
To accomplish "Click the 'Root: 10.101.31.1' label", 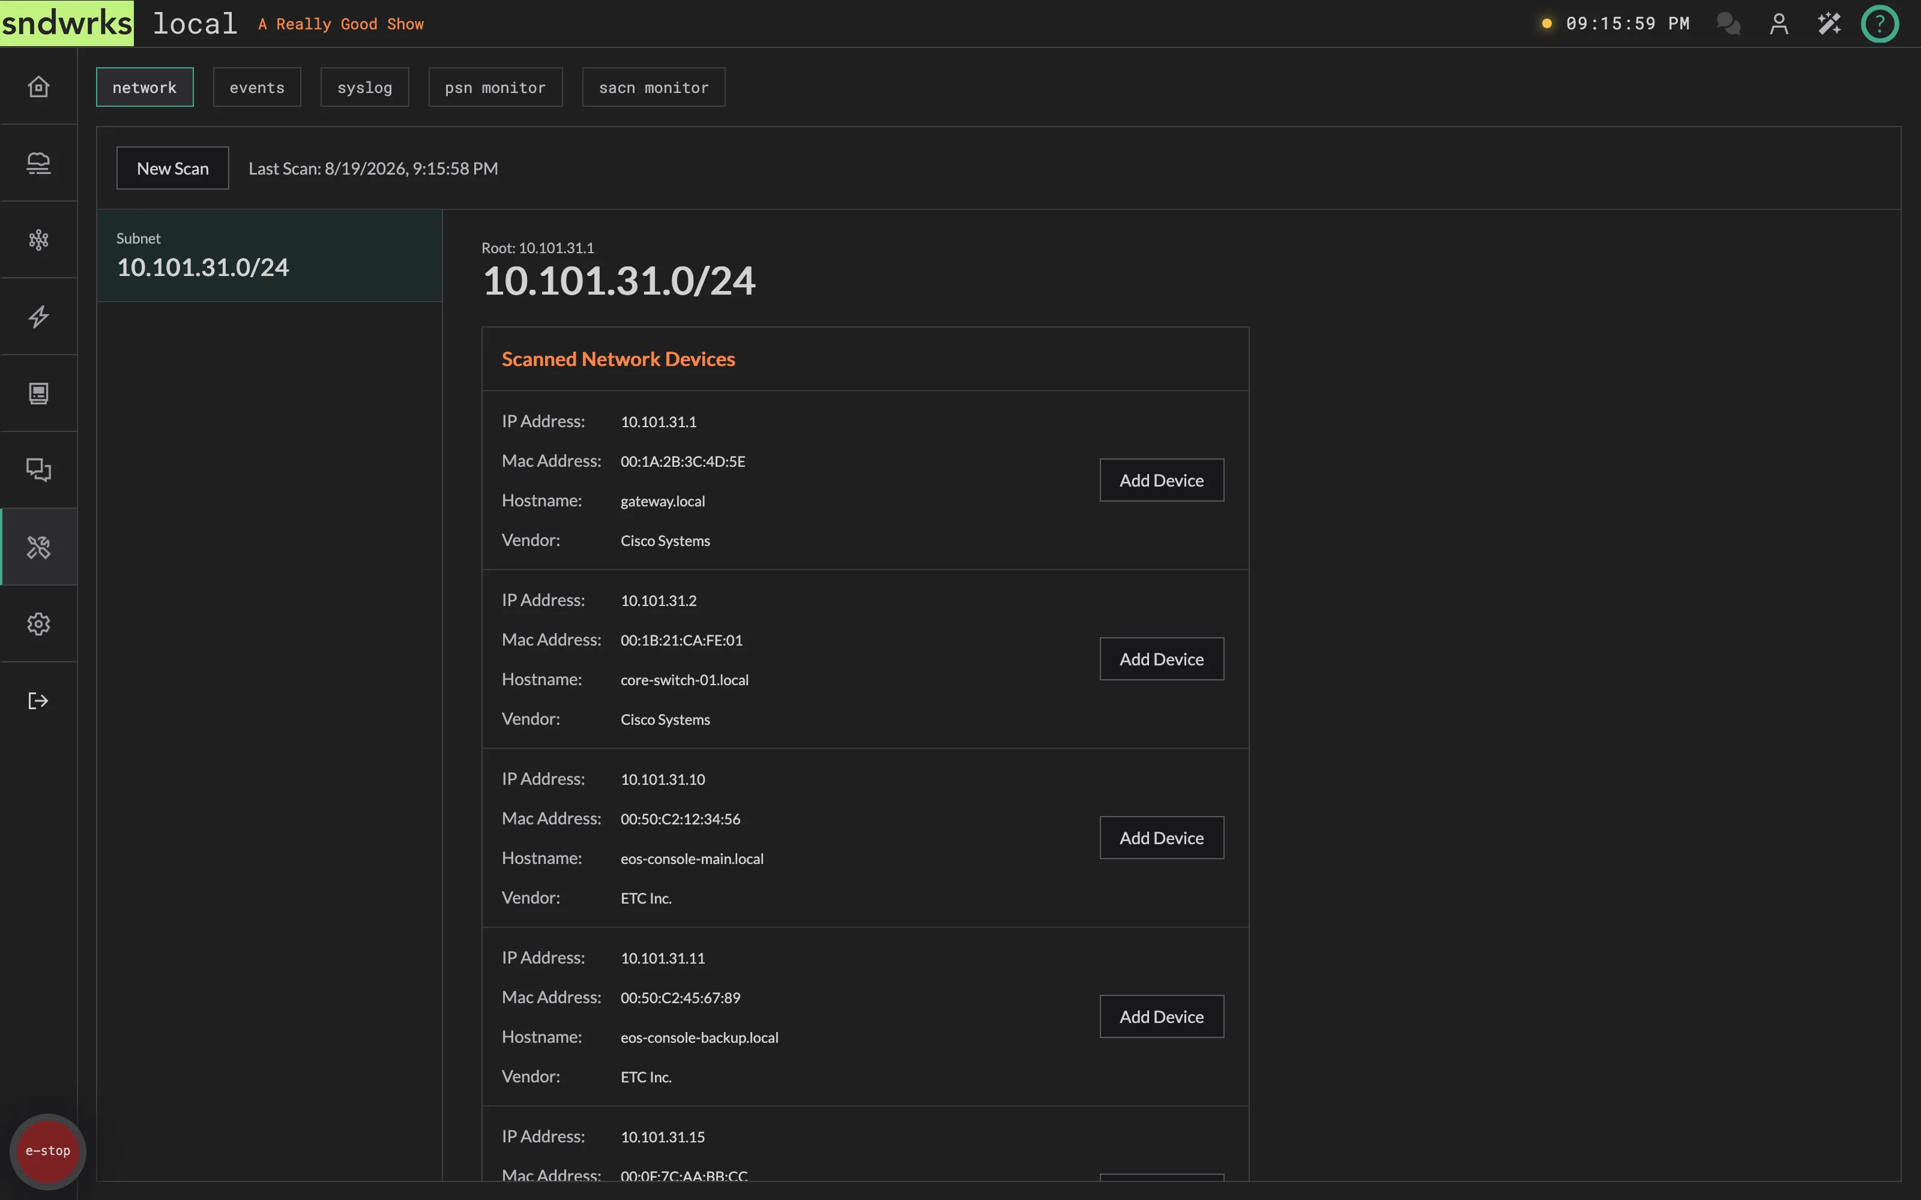I will coord(537,248).
